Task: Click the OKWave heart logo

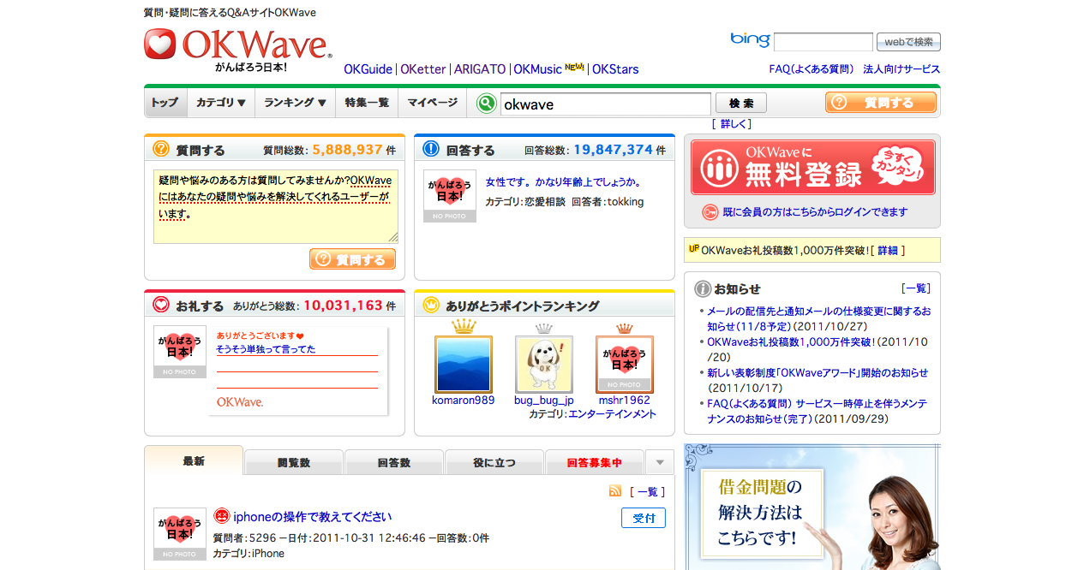Action: (x=159, y=45)
